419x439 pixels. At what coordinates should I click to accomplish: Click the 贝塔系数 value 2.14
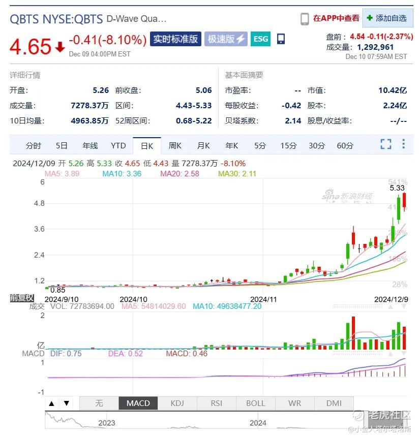coord(293,120)
